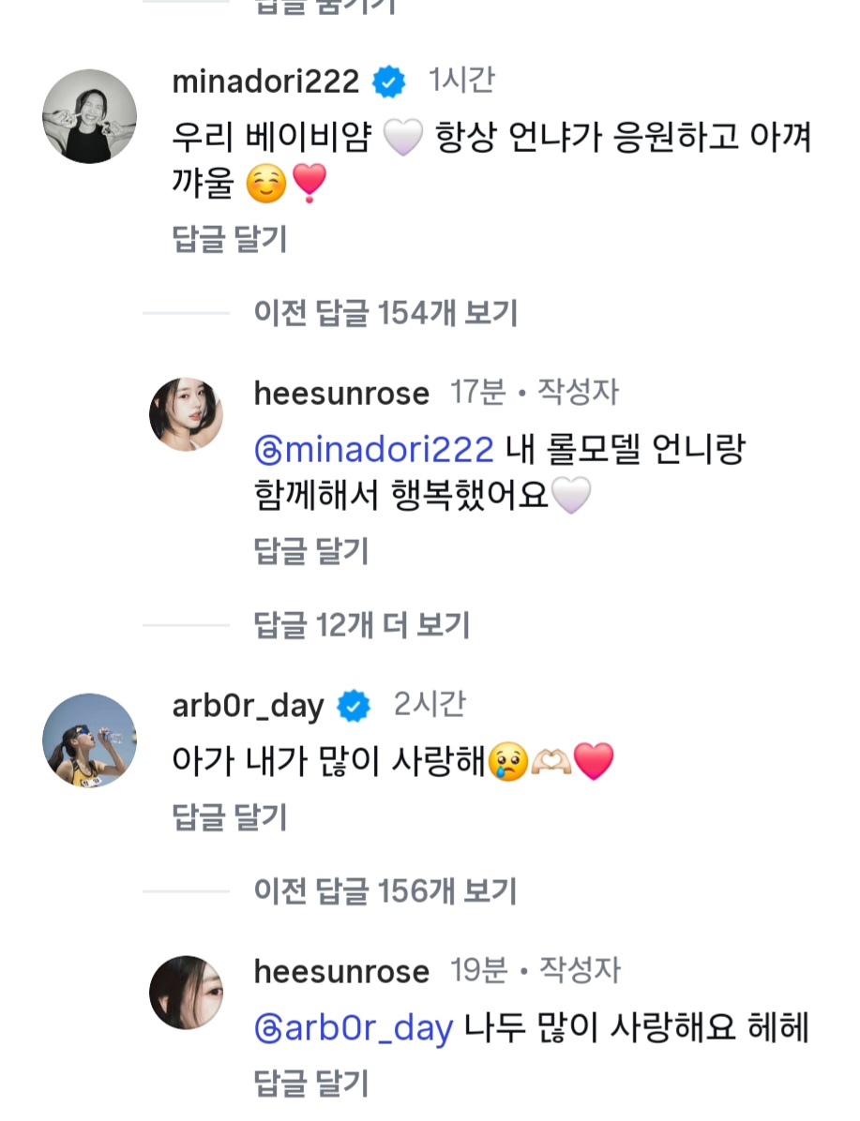Open heesunrose's avatar on the 17분 reply
This screenshot has width=860, height=1121.
pos(186,414)
